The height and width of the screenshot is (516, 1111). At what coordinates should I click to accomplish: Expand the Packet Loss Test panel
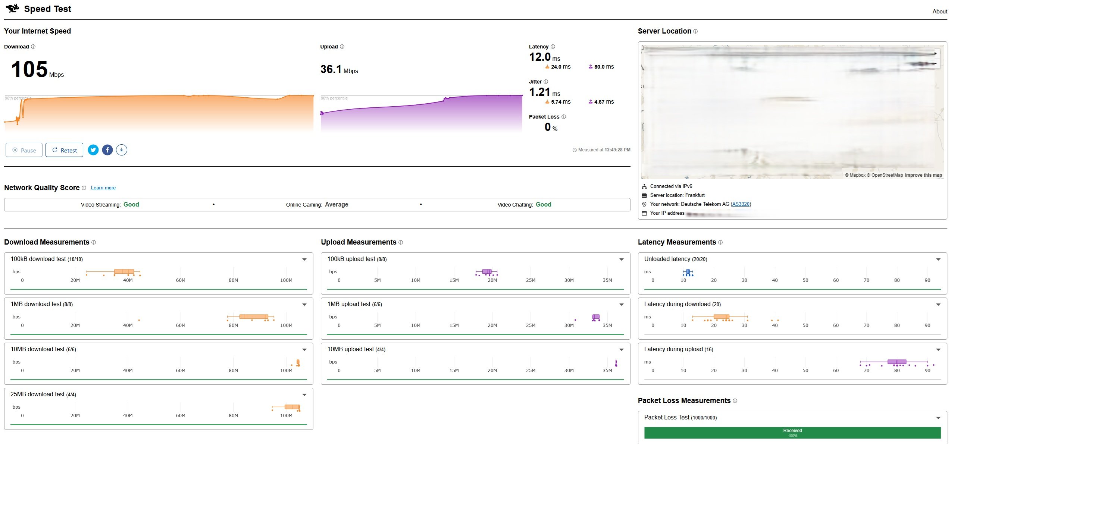(938, 418)
